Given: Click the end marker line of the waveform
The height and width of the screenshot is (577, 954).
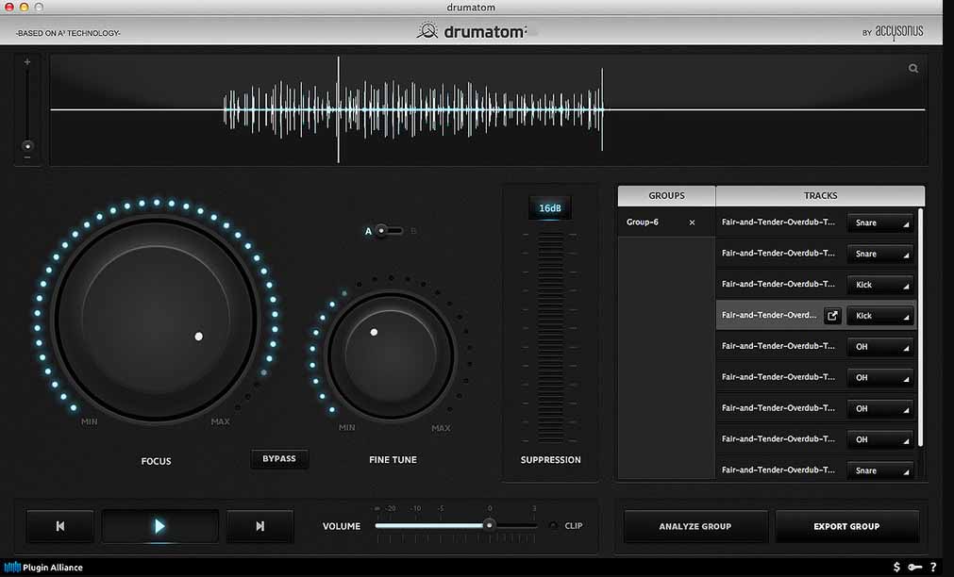Looking at the screenshot, I should [602, 110].
